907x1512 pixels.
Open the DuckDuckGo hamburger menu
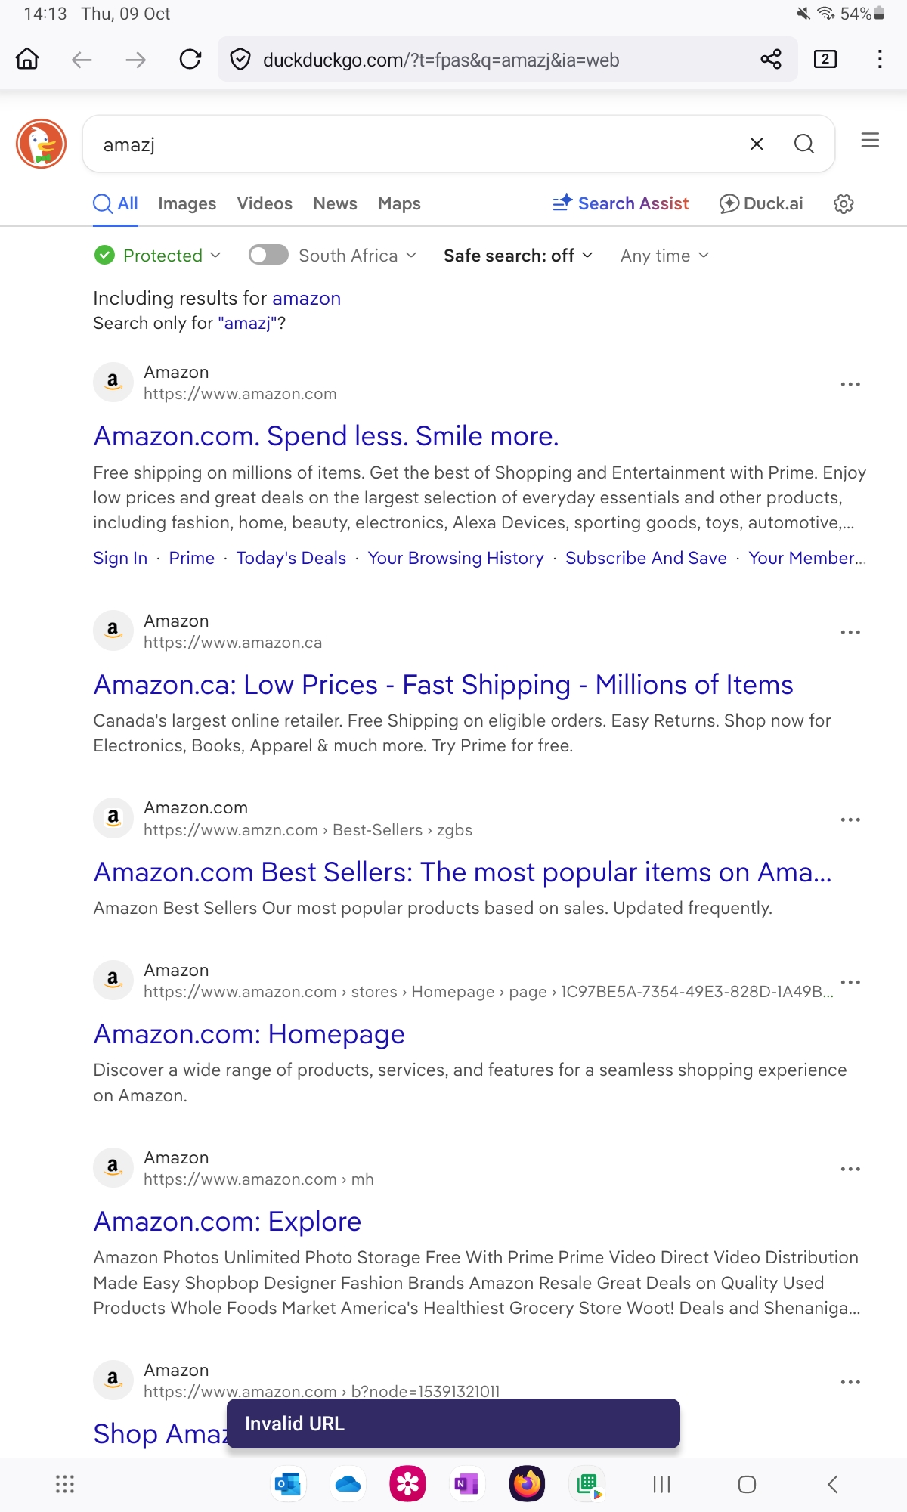coord(870,141)
